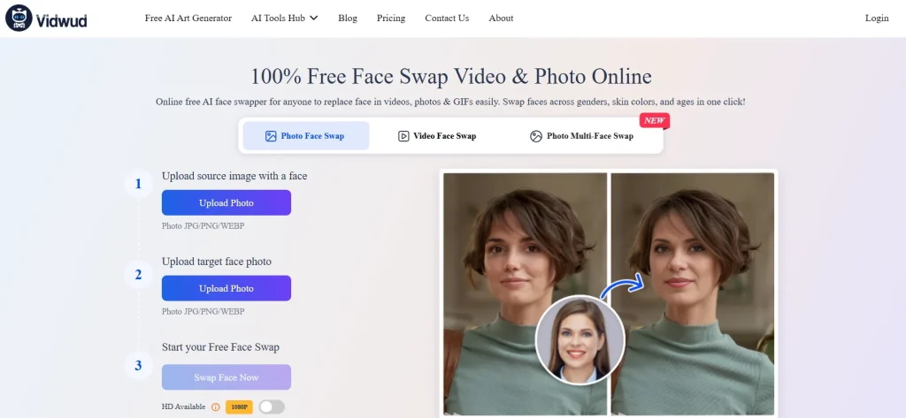Switch to Photo Multi-Face Swap tab
Screen dimensions: 906x418
581,136
